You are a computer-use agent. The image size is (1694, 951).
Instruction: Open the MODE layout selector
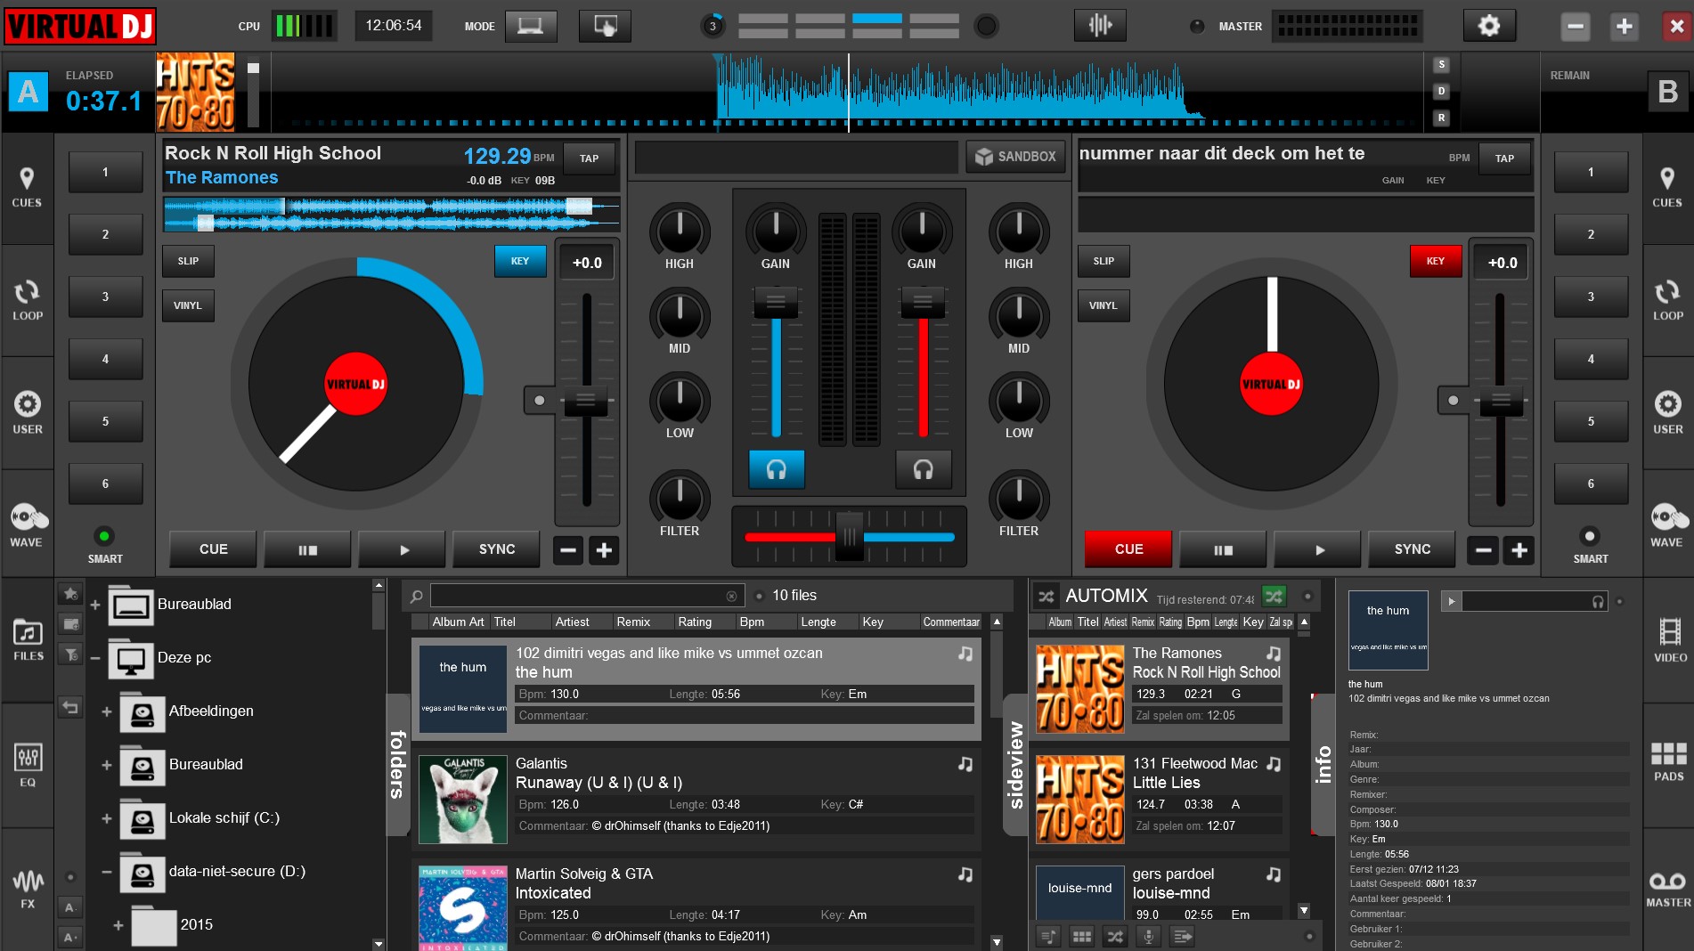(531, 26)
